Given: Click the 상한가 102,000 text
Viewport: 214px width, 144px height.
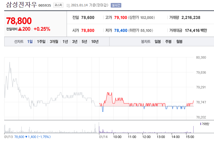Looking at the screenshot, I should pos(141,17).
